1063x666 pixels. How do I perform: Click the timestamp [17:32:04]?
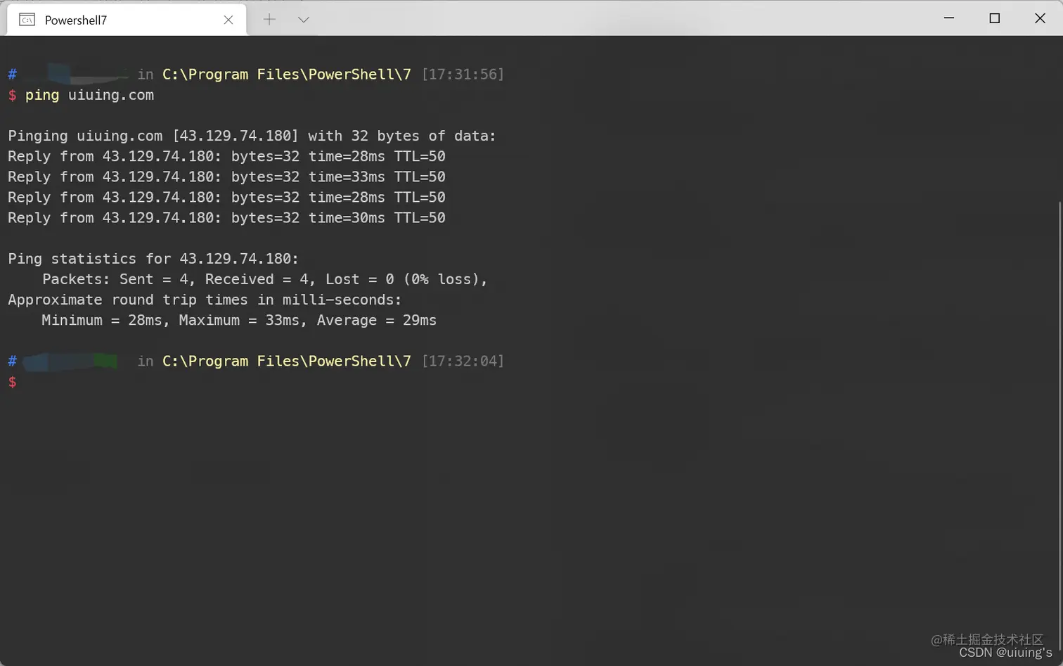click(463, 361)
